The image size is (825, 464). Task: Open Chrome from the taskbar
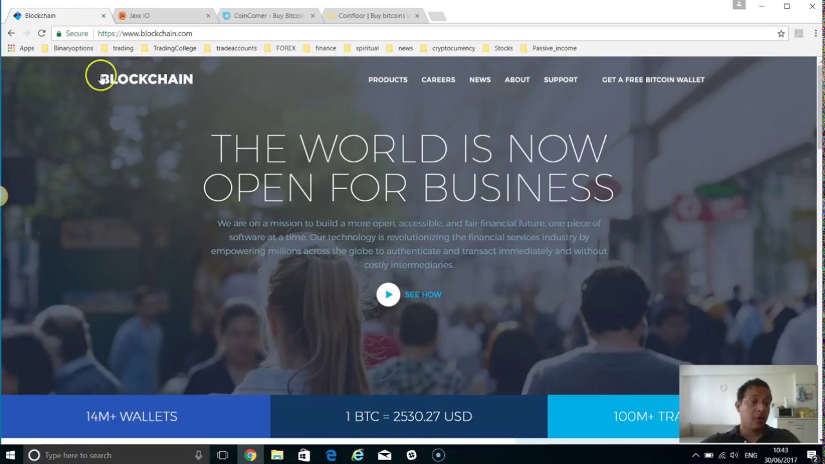click(x=250, y=455)
